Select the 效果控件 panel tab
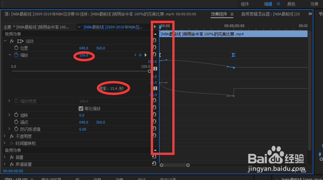This screenshot has height=180, width=323. 219,14
